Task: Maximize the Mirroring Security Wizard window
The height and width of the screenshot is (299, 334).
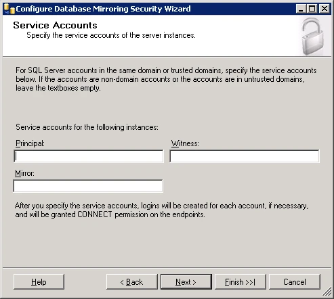Action: (x=312, y=9)
